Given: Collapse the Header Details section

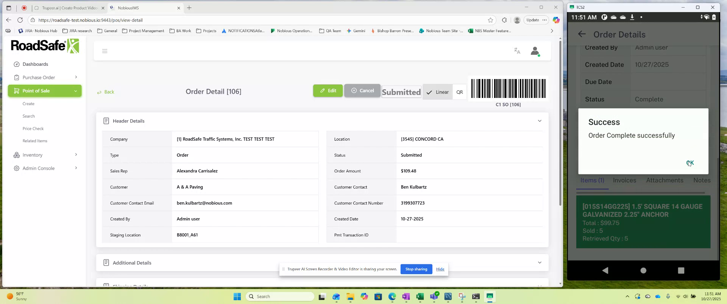Looking at the screenshot, I should [540, 121].
